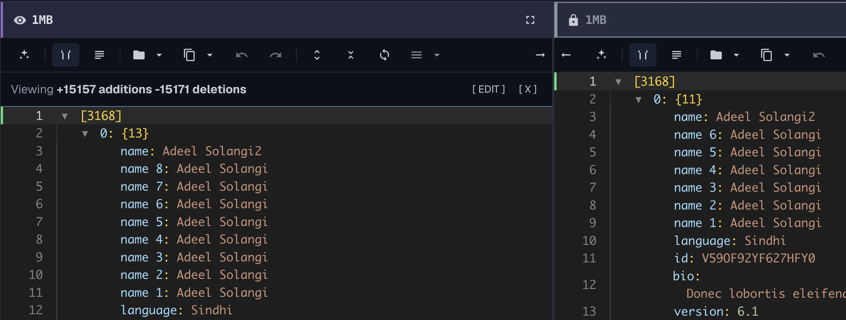846x320 pixels.
Task: Open the folder dropdown arrow in right toolbar
Action: coord(736,55)
